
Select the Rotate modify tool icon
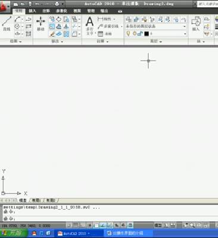point(59,19)
